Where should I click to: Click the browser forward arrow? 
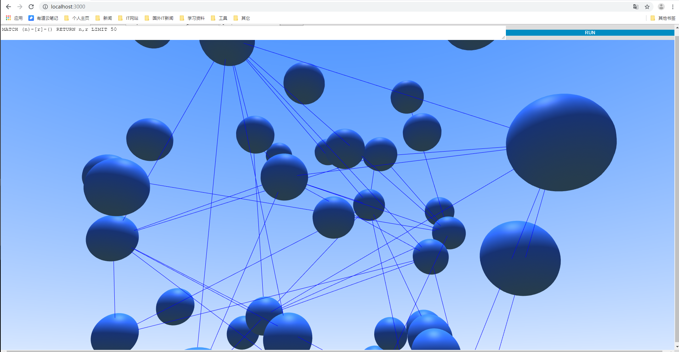pyautogui.click(x=20, y=7)
